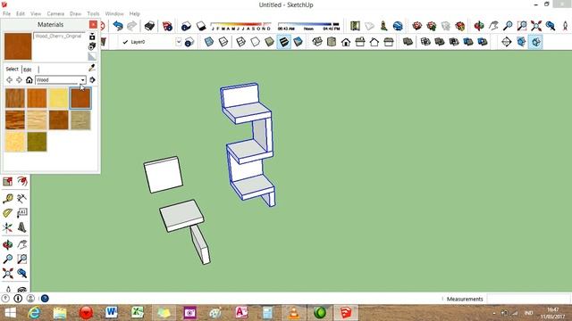
Task: Pick the Sample Paint eyedropper
Action: coord(92,68)
